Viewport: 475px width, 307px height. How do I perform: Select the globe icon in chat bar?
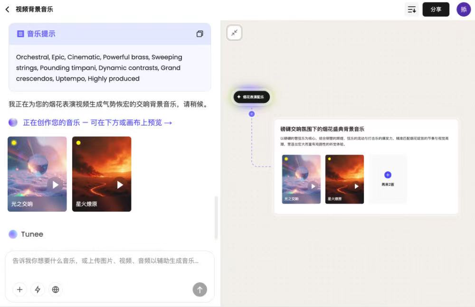(56, 289)
